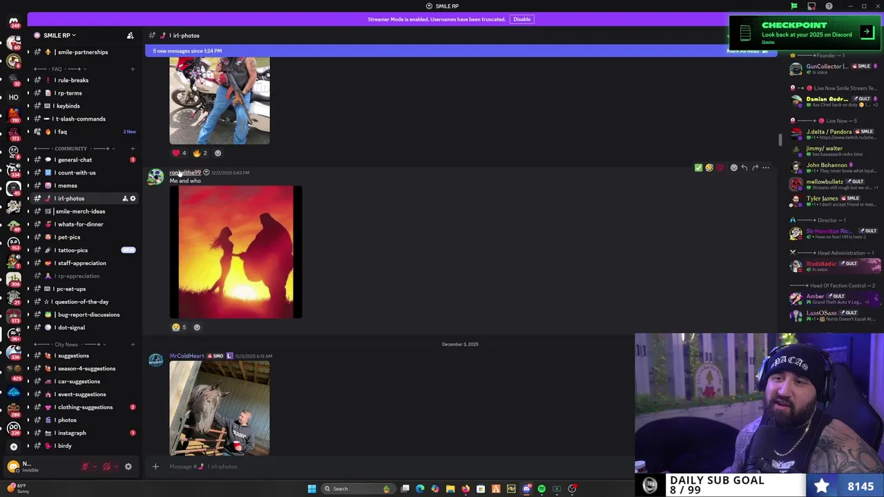Open member Tyler James in member list
The width and height of the screenshot is (884, 497).
click(834, 201)
